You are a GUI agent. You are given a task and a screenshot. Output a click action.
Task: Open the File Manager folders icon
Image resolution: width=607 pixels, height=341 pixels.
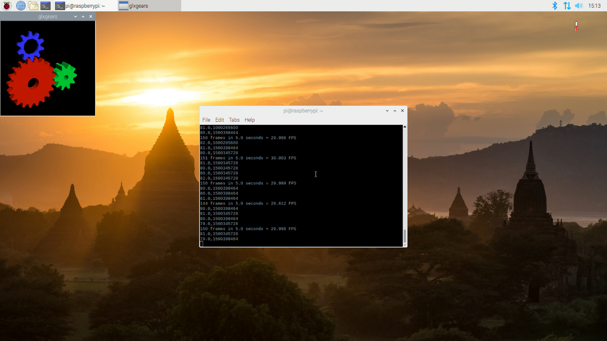coord(33,6)
